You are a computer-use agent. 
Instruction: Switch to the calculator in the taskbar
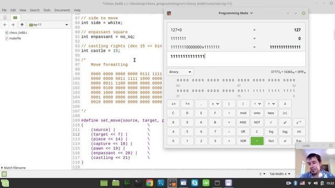(x=172, y=183)
